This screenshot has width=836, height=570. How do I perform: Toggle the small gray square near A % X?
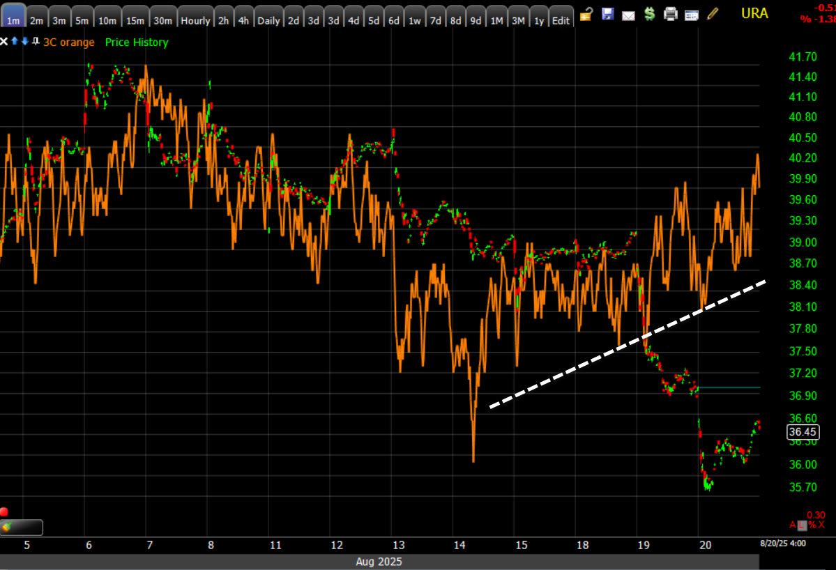803,525
